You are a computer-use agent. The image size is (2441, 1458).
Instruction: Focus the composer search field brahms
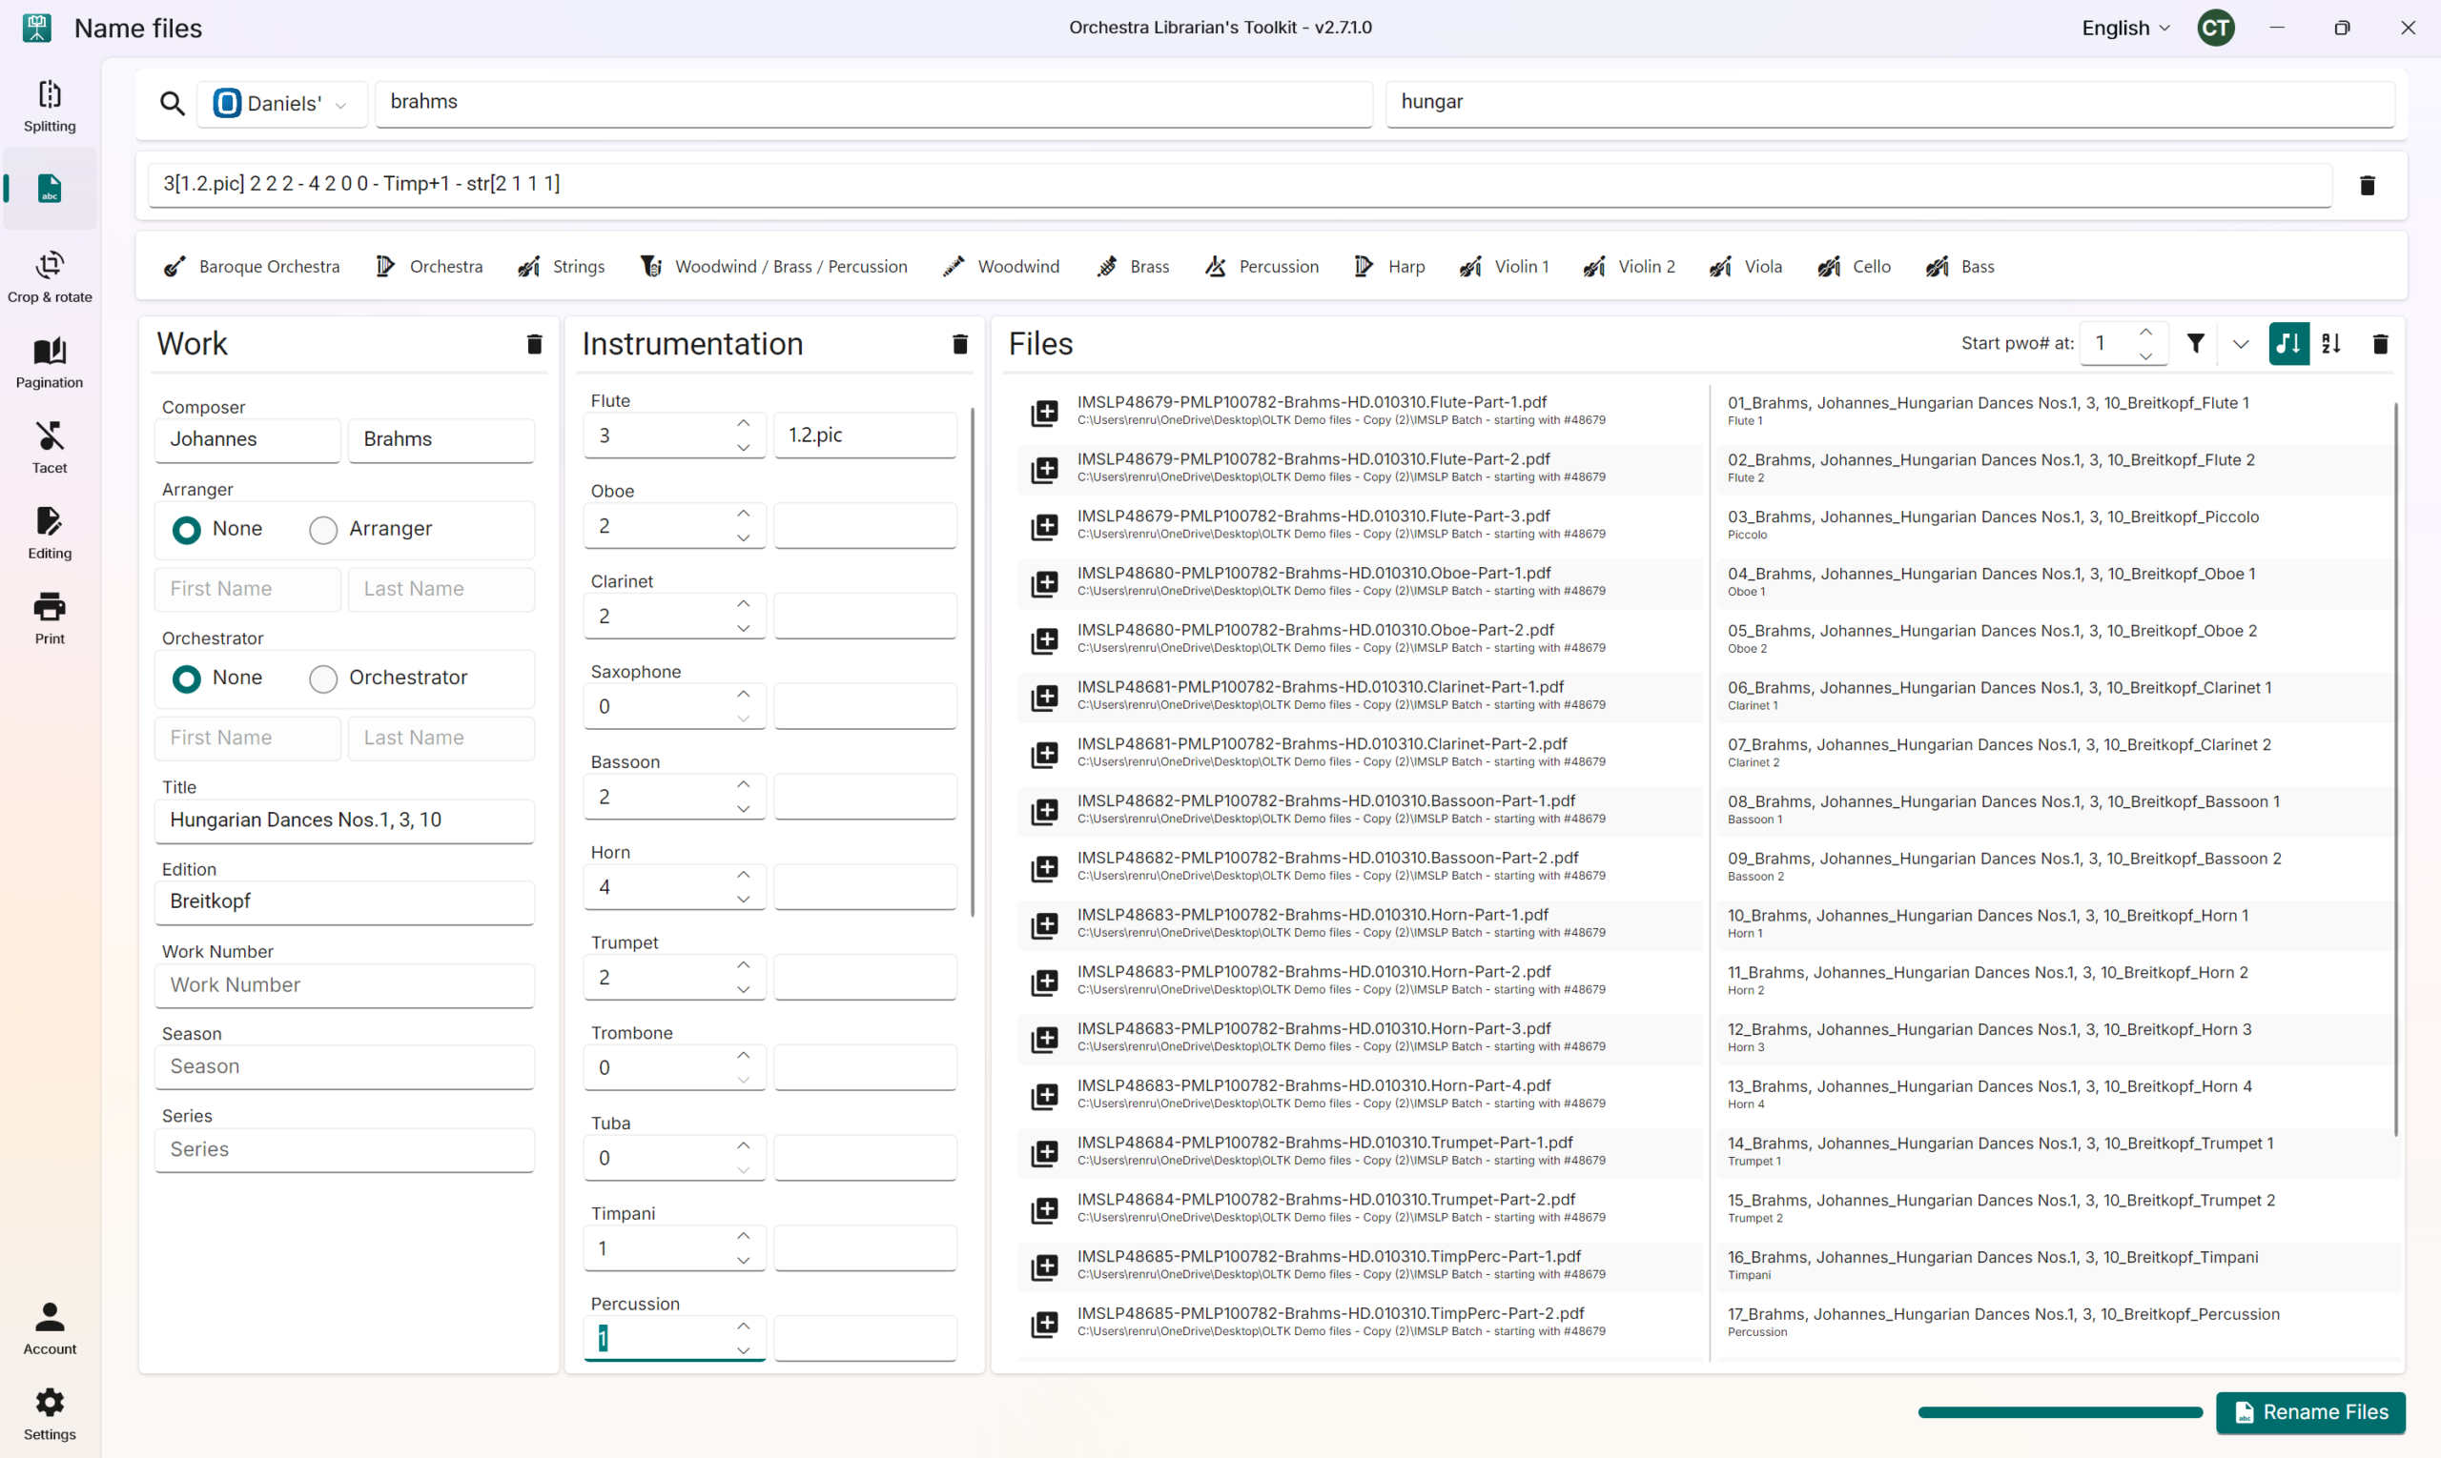(873, 103)
